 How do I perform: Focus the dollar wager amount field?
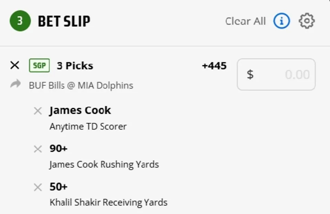(276, 74)
